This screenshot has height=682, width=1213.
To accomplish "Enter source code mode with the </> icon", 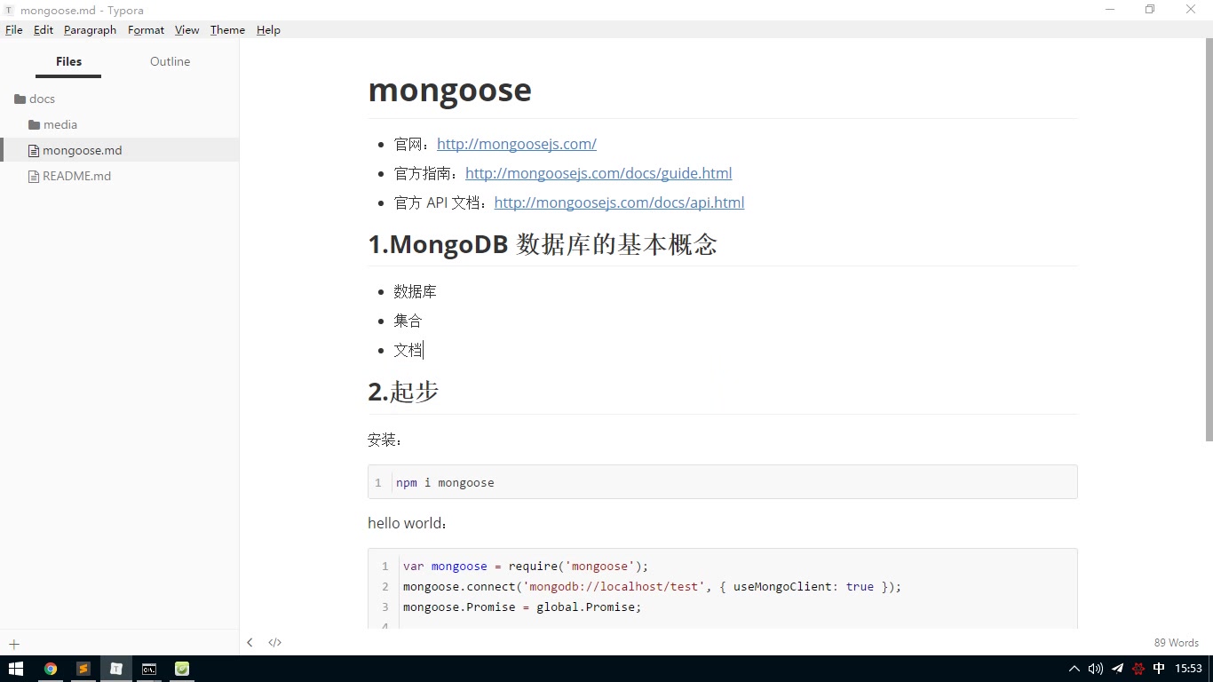I will [274, 642].
